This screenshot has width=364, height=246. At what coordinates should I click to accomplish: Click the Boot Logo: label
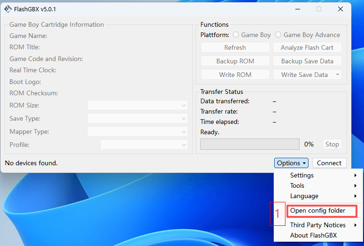point(25,82)
